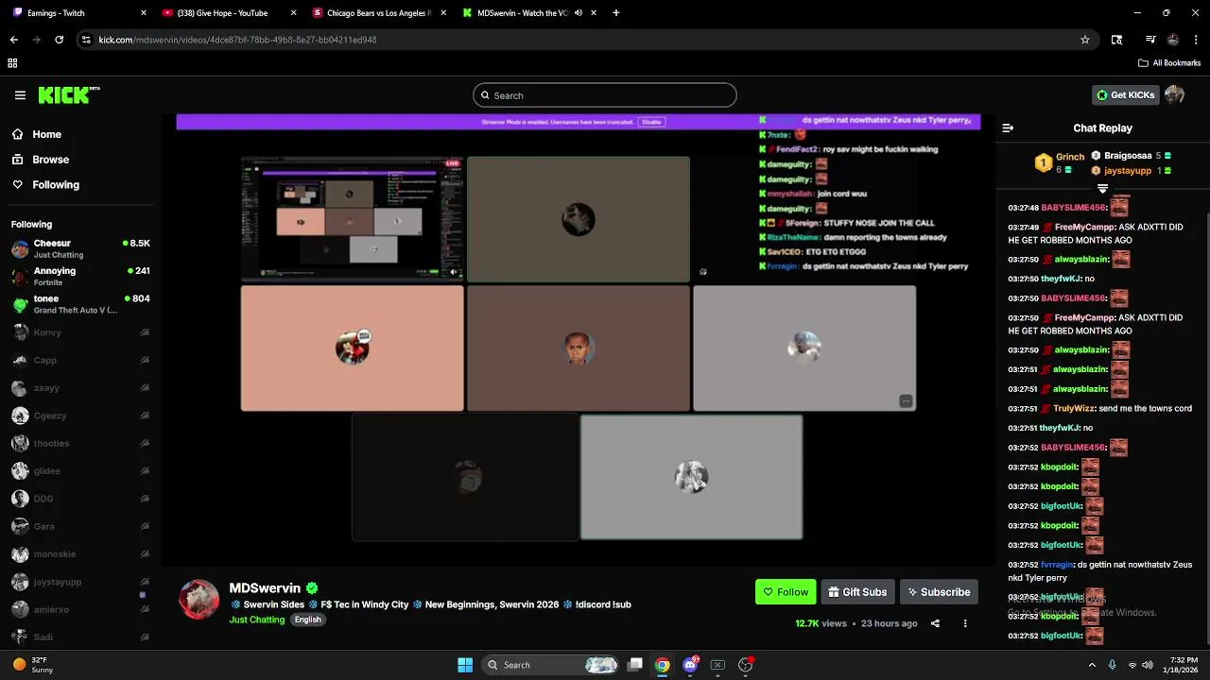This screenshot has width=1210, height=680.
Task: Click the taskbar Search box
Action: click(x=552, y=665)
